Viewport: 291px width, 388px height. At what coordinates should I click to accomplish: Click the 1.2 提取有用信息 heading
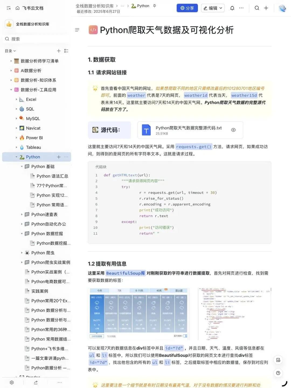coord(107,264)
